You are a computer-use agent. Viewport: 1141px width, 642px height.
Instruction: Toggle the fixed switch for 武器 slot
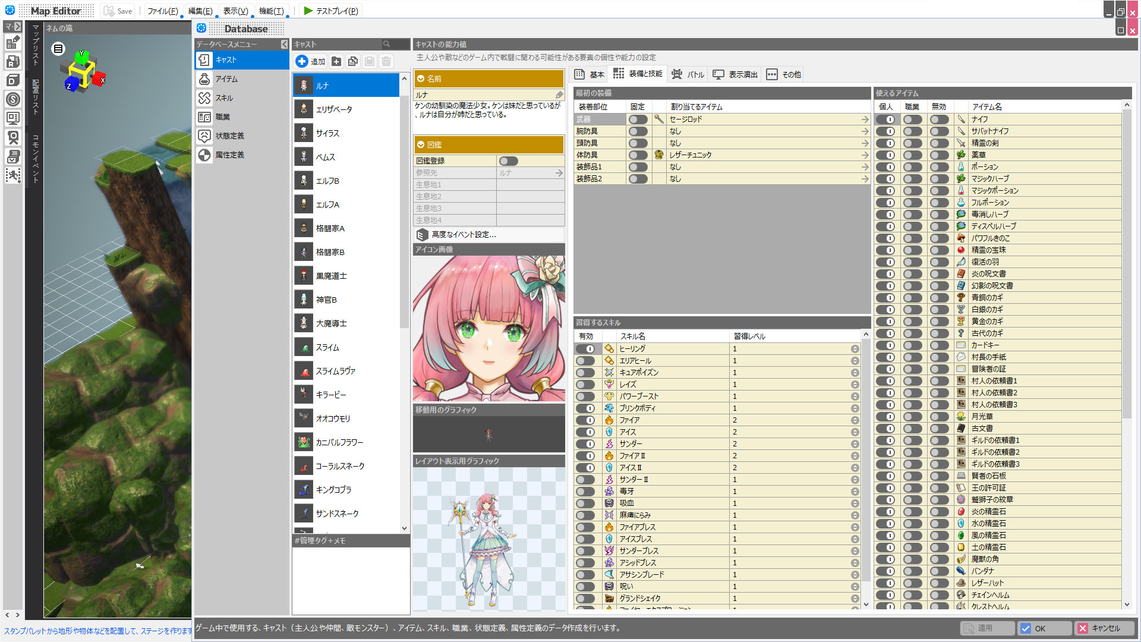click(x=638, y=119)
